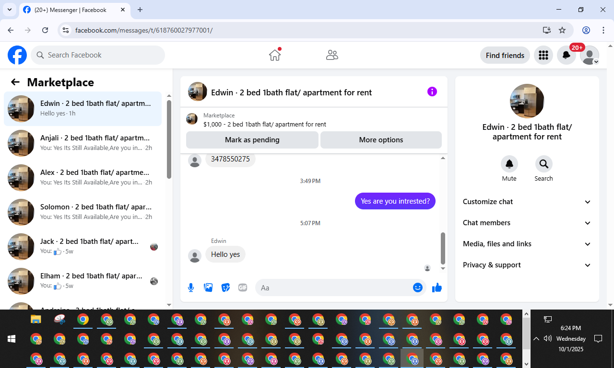
Task: Click the install app icon in address bar
Action: click(546, 30)
